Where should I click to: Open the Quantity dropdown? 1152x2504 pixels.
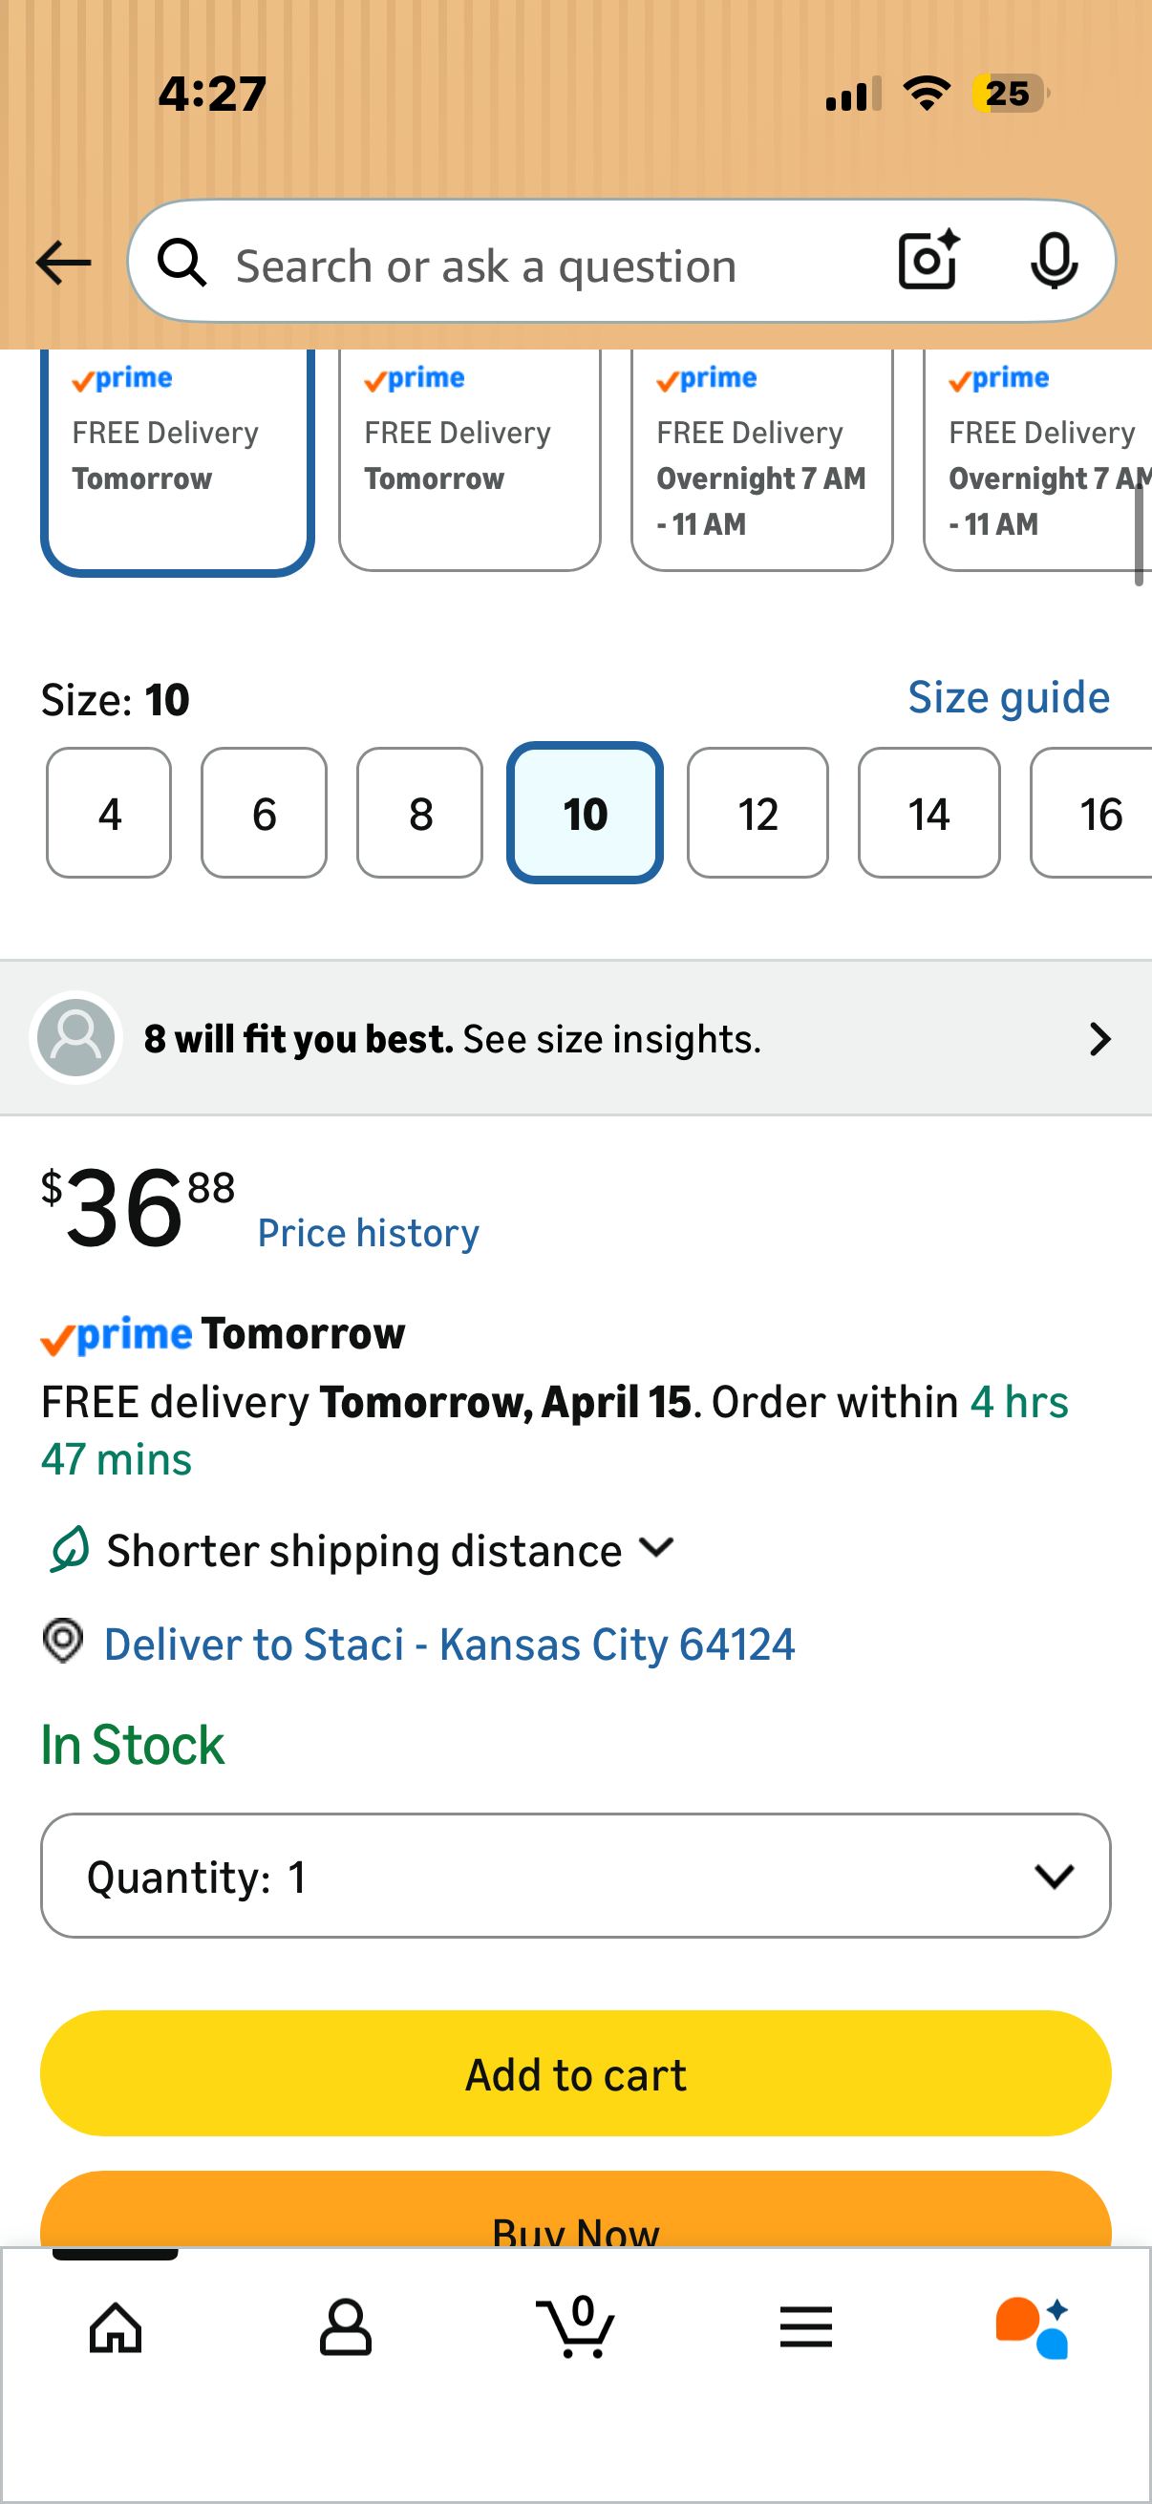pos(575,1875)
